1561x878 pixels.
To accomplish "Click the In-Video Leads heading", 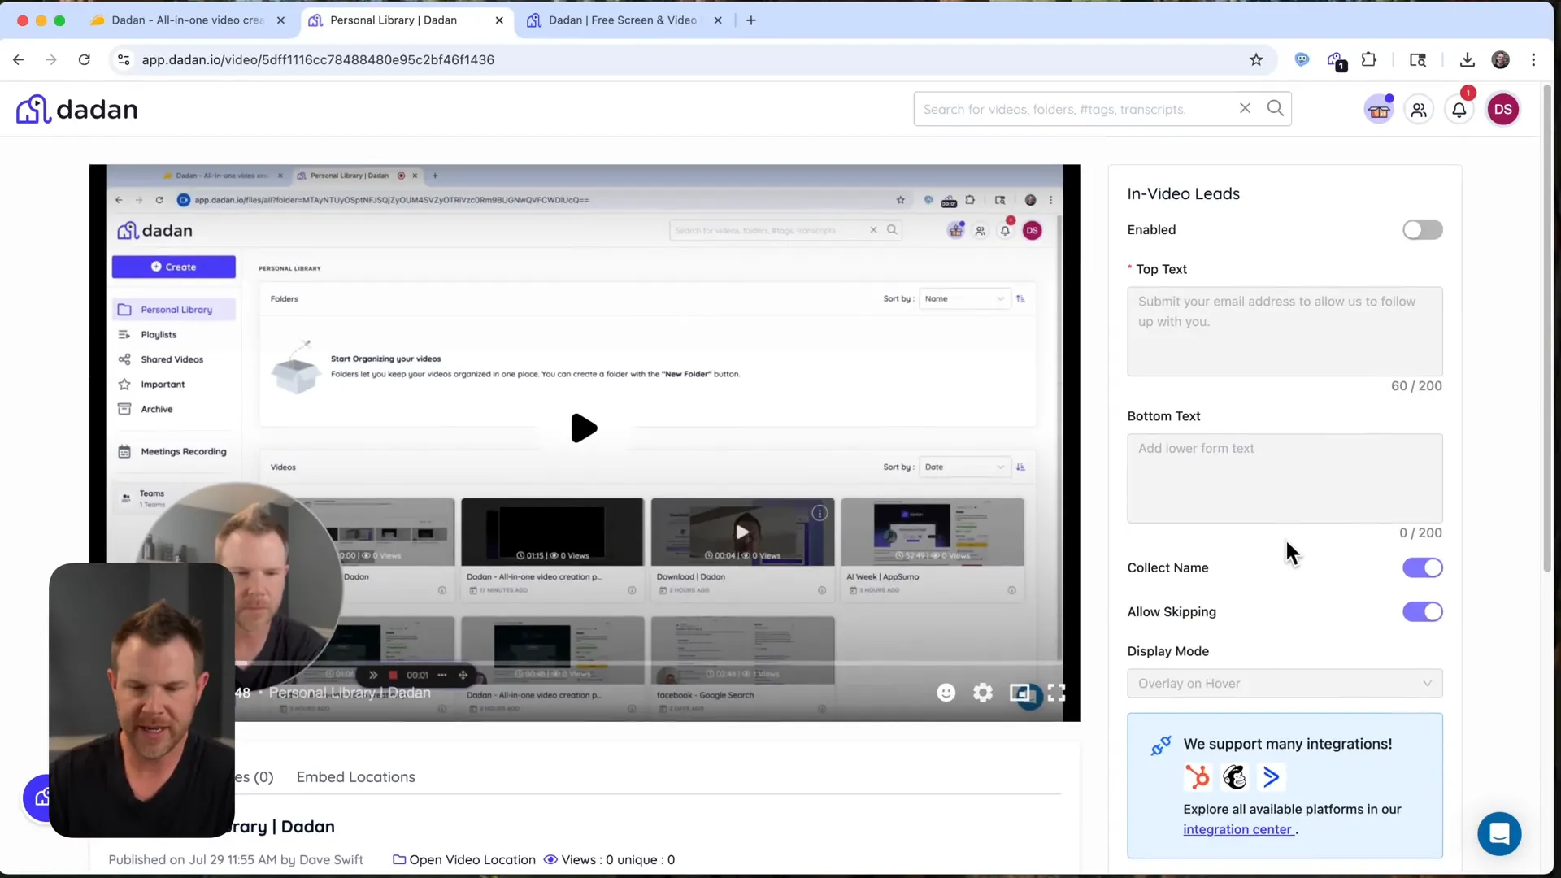I will (x=1183, y=193).
